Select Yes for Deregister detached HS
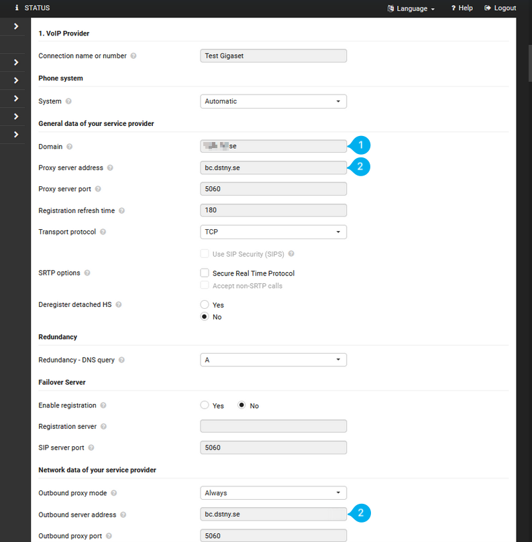This screenshot has width=532, height=542. click(204, 304)
